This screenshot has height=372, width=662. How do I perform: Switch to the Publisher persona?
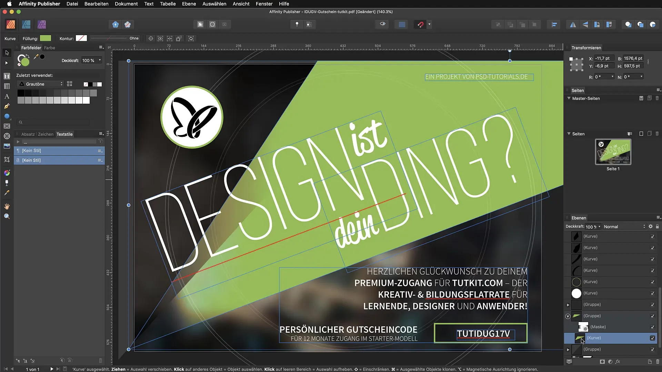[x=11, y=24]
